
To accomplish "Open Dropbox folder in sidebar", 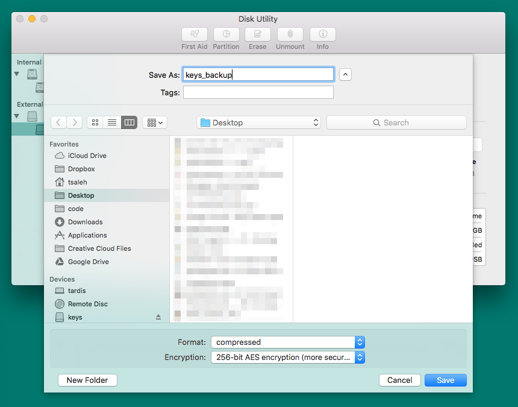I will click(107, 169).
